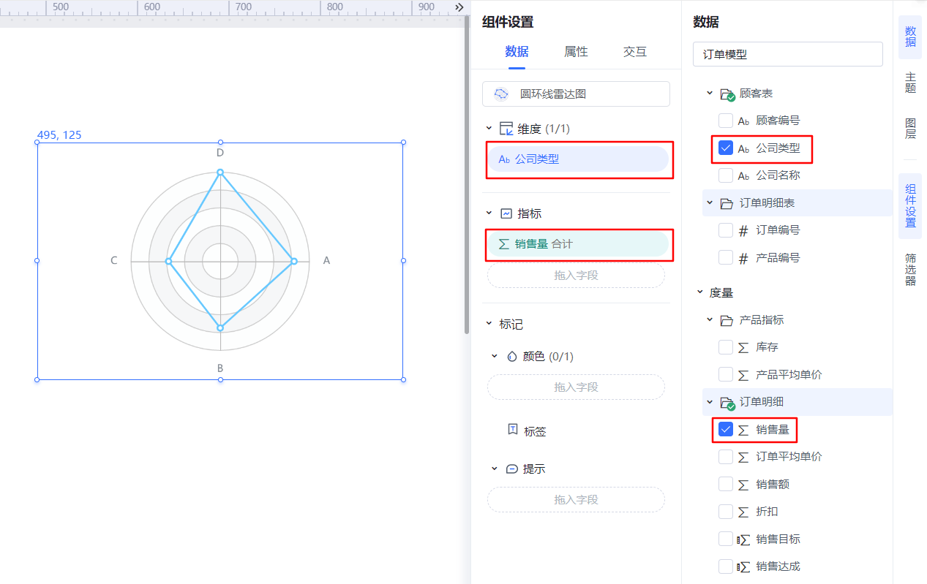Collapse the 标记 section

click(489, 324)
